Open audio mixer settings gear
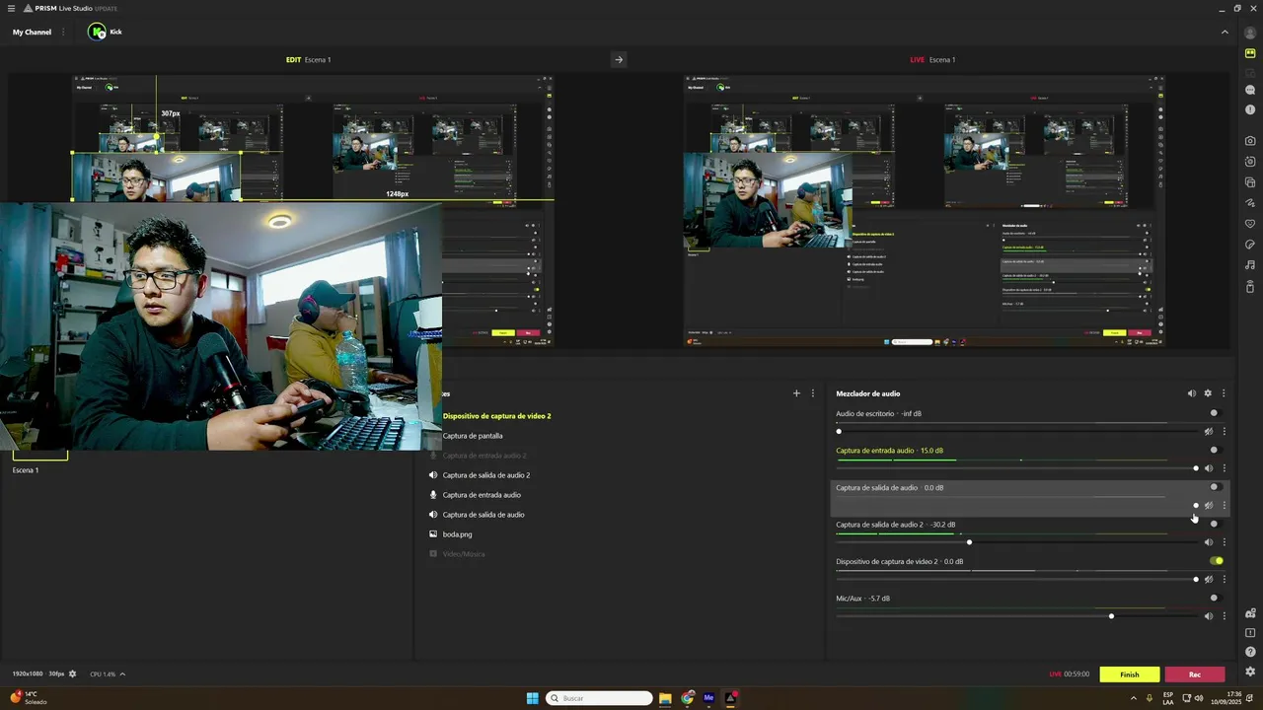 coord(1208,393)
